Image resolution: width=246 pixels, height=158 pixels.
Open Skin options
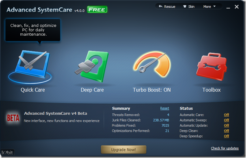(189, 6)
